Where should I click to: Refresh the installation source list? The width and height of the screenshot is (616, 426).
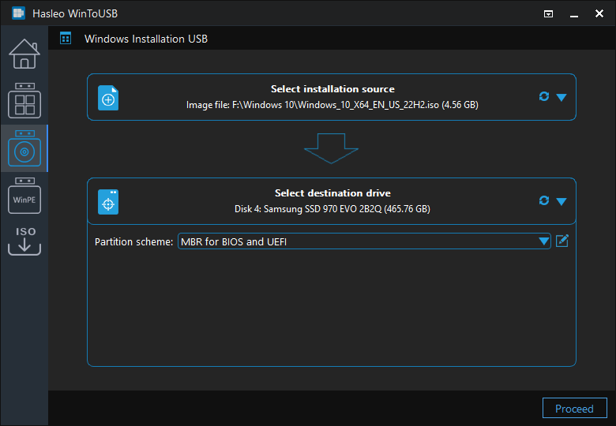tap(544, 96)
